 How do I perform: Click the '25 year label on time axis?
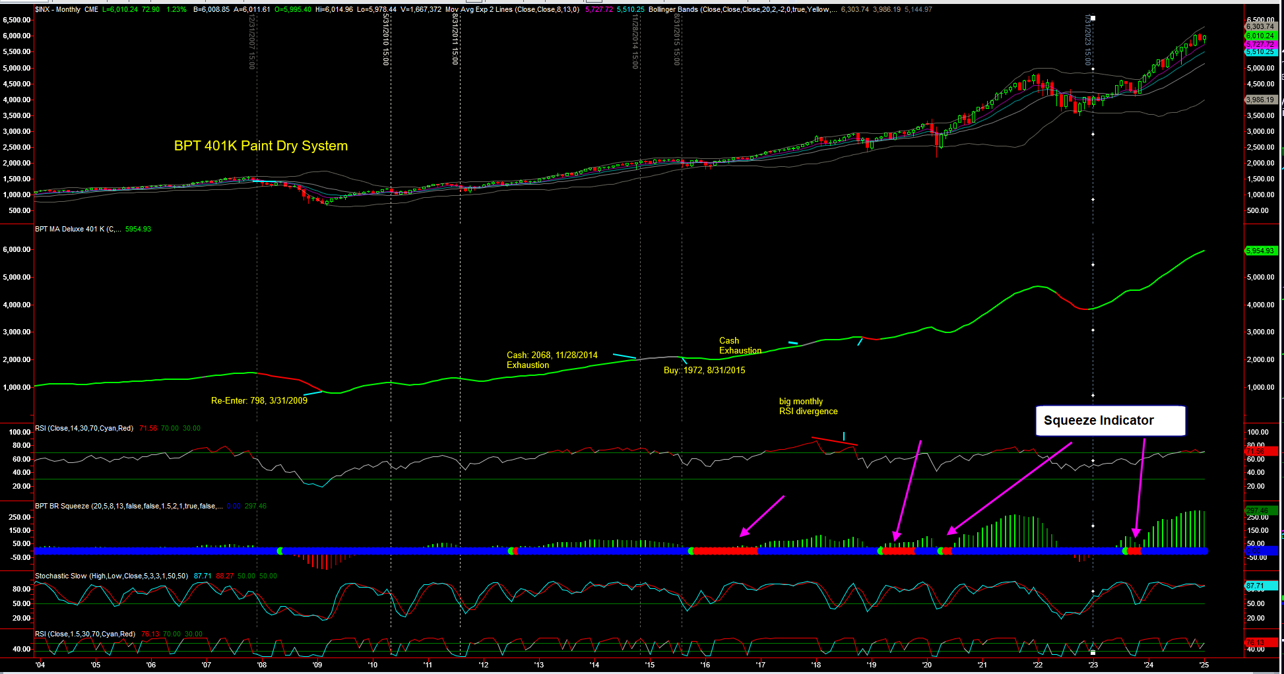point(1204,664)
